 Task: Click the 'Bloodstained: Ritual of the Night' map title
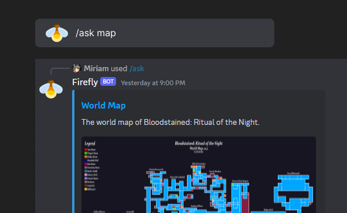click(x=199, y=144)
